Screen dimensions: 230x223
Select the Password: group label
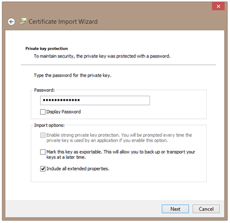click(x=44, y=90)
